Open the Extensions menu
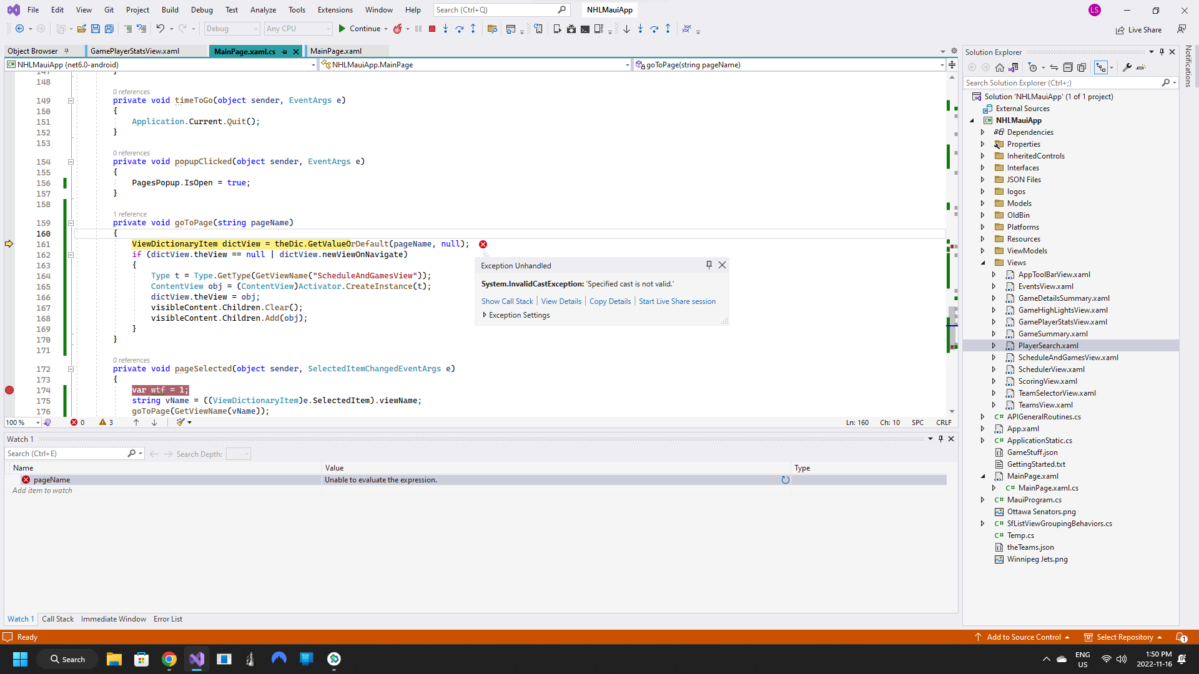Image resolution: width=1199 pixels, height=674 pixels. pos(335,10)
